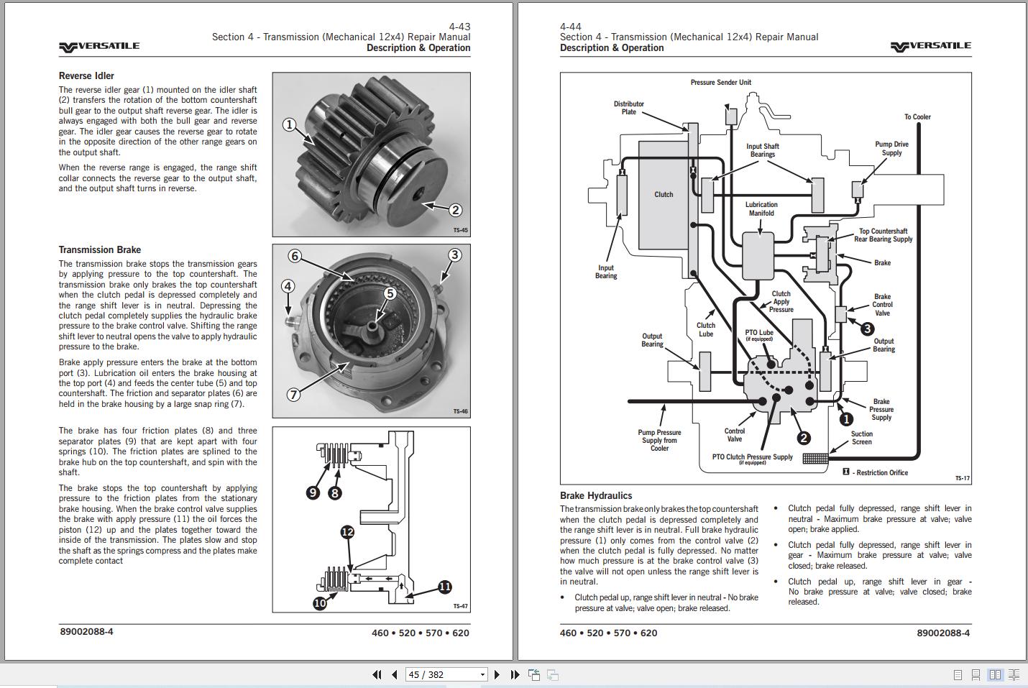Click document number 89002088-4 on left page

pos(86,631)
